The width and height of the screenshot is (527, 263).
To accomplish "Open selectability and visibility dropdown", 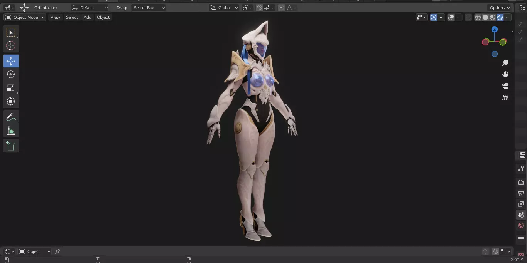I will (x=421, y=17).
